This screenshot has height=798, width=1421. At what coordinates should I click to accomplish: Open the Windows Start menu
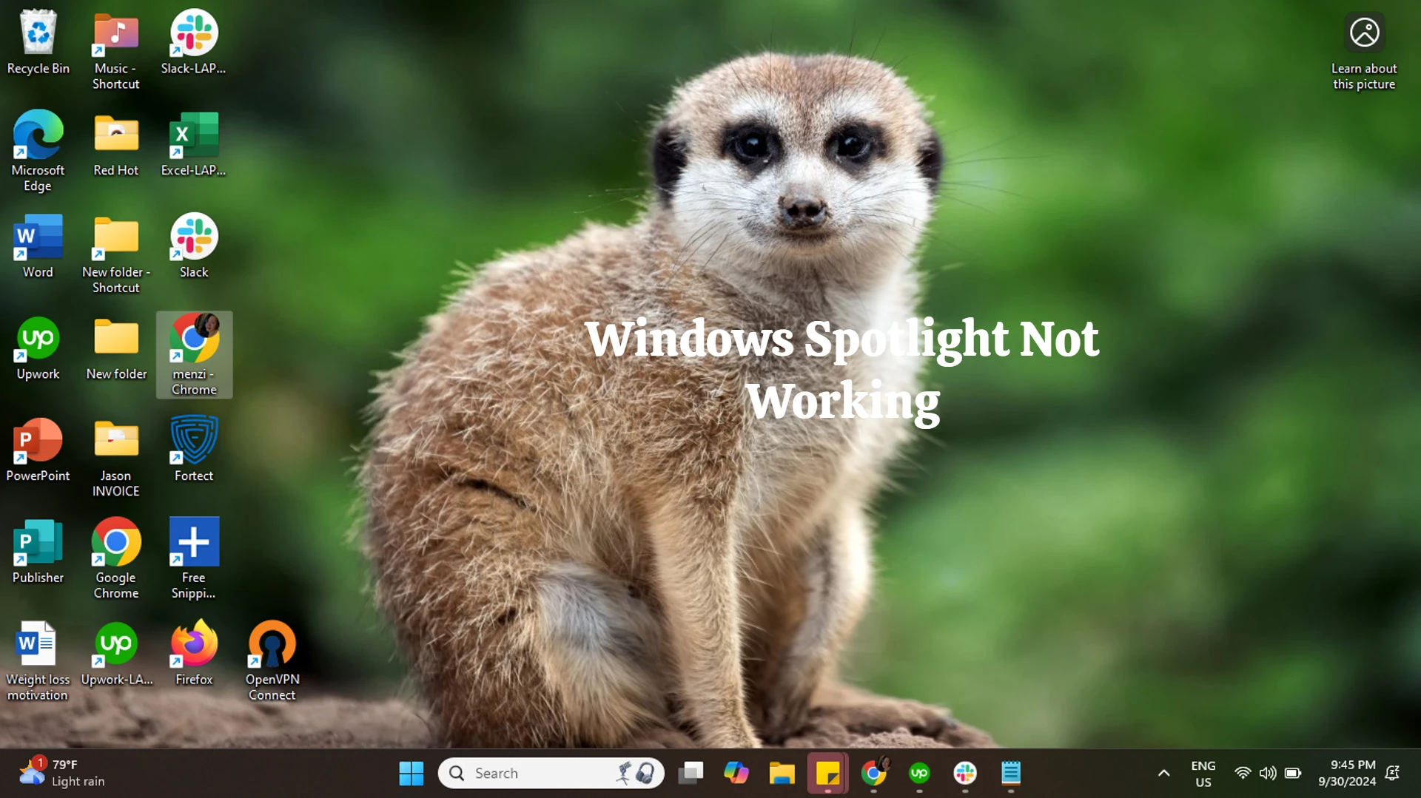(411, 774)
